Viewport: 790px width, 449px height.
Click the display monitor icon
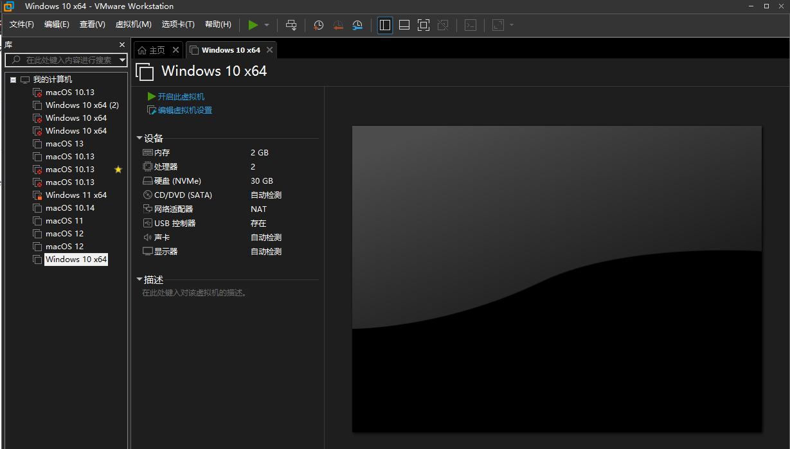pyautogui.click(x=148, y=252)
